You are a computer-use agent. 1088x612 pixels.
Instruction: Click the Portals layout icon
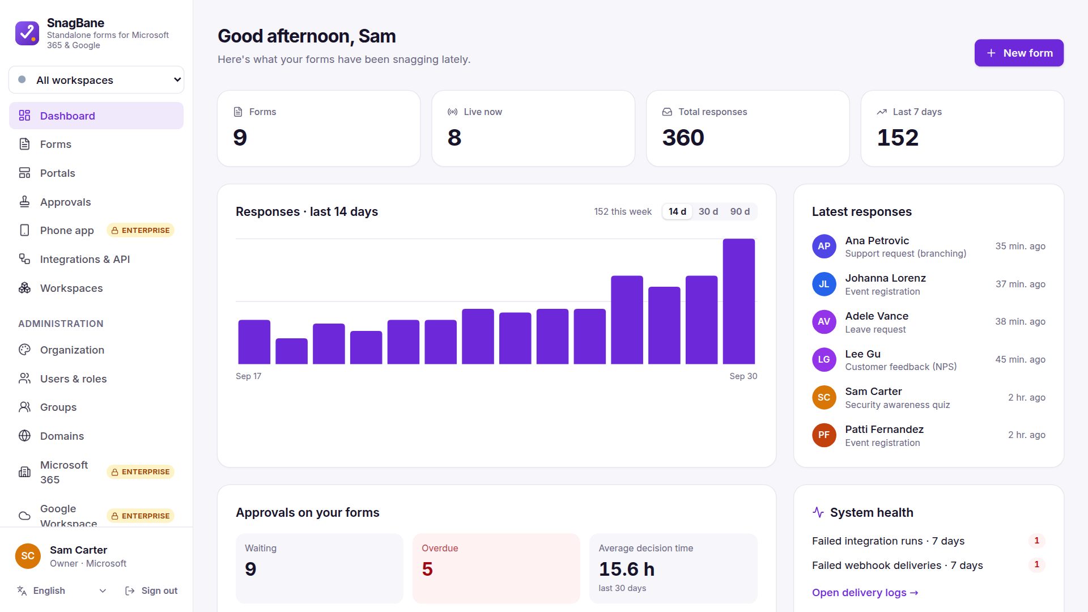[x=24, y=173]
